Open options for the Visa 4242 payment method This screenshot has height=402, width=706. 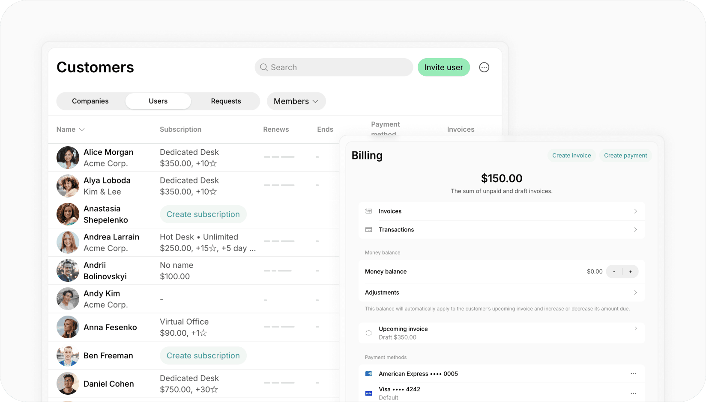pos(633,393)
